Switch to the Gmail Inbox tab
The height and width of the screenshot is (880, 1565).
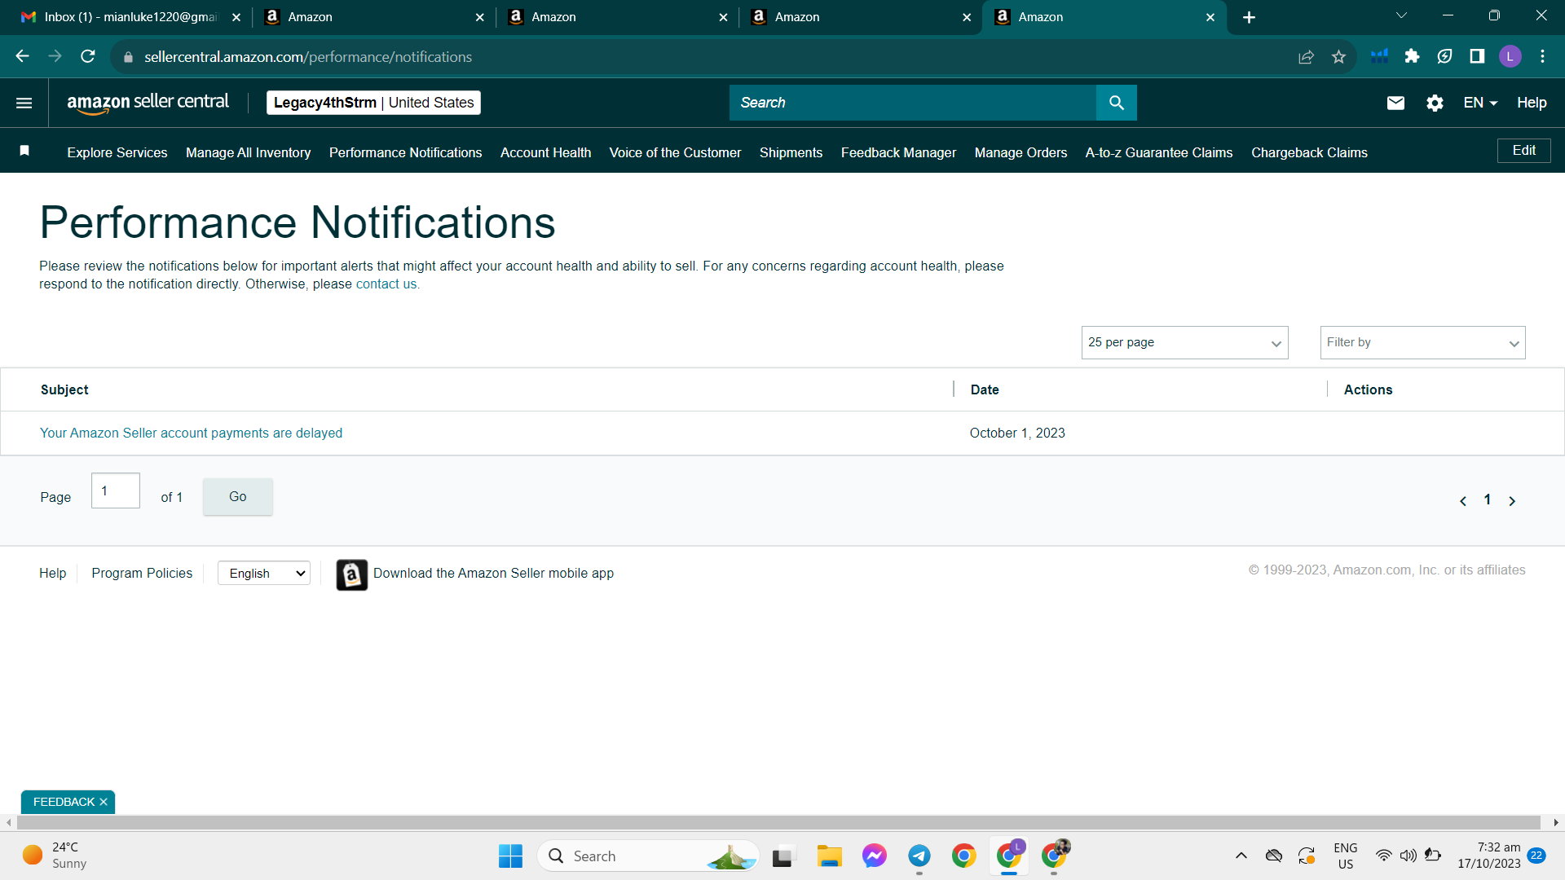point(130,17)
